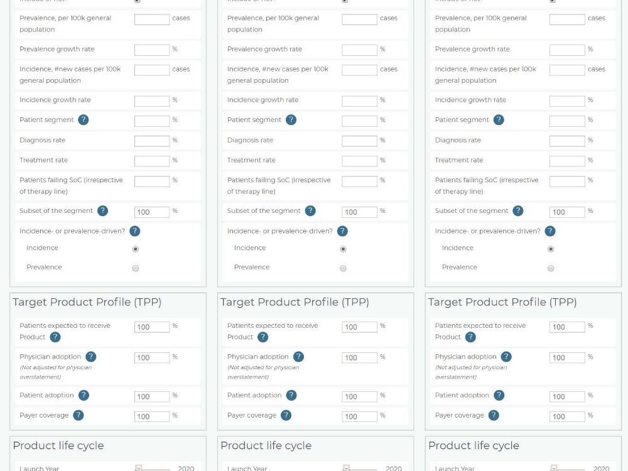Image resolution: width=628 pixels, height=471 pixels.
Task: Open Incidence- or prevalence-driven help, third column
Action: (550, 231)
